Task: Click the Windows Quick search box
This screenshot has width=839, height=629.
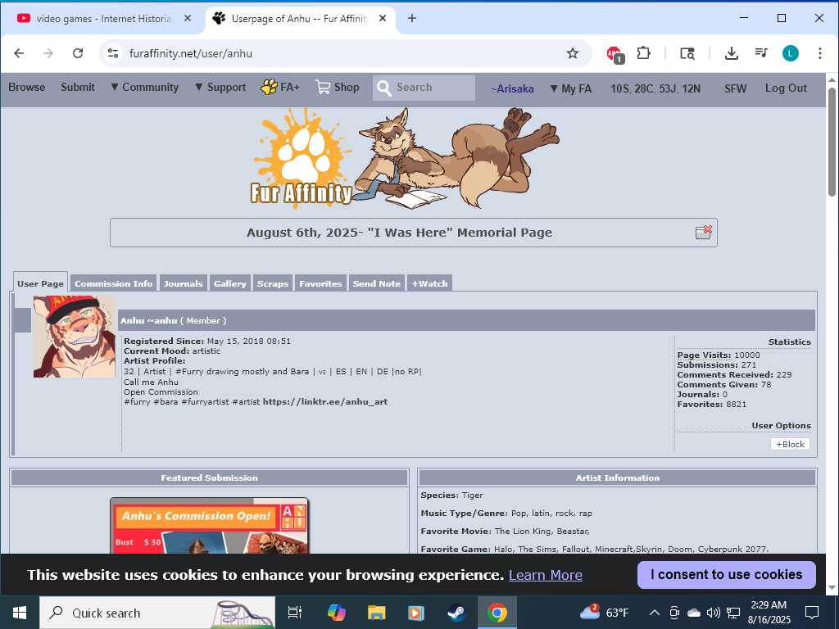Action: coord(157,613)
